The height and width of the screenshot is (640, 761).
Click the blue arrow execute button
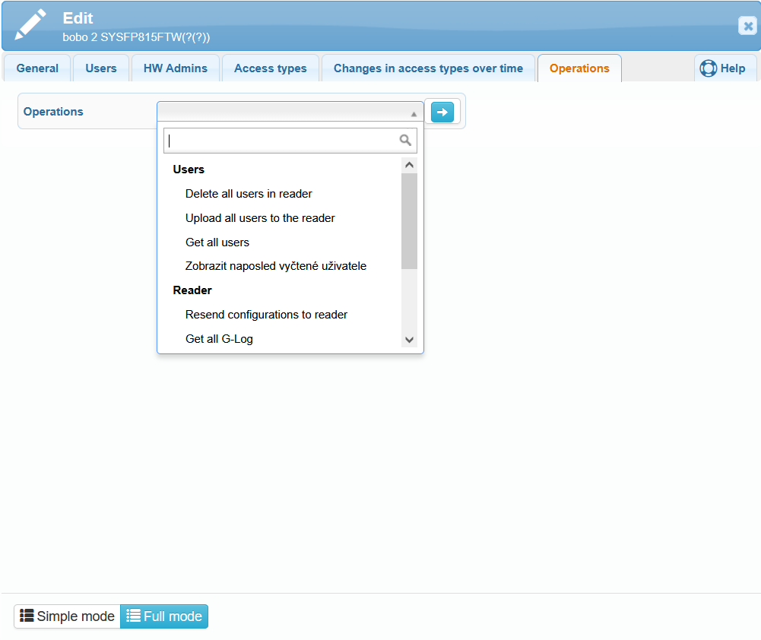click(442, 112)
